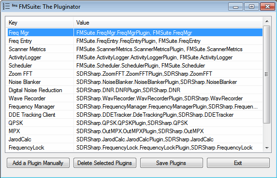Click value FMSuite.ActivityLogger.ActivityLoggerPlugin
This screenshot has height=178, width=277.
(x=154, y=57)
